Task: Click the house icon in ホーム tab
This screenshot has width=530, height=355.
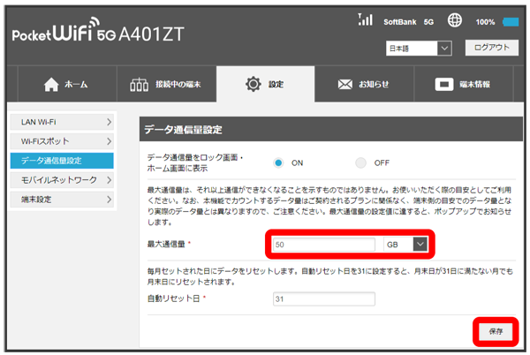Action: (x=50, y=85)
